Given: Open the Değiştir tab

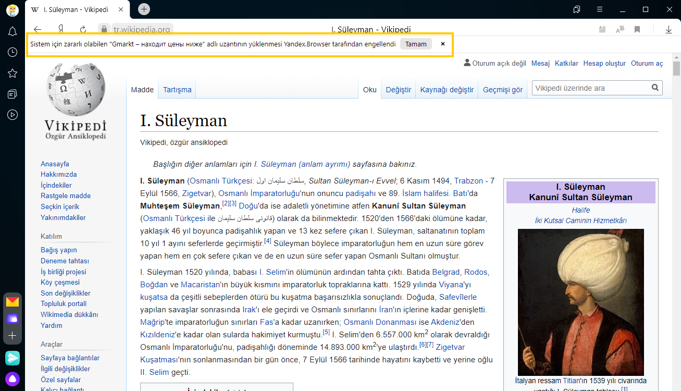Looking at the screenshot, I should [399, 90].
